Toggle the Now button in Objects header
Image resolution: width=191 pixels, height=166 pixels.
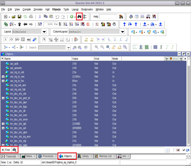174,58
